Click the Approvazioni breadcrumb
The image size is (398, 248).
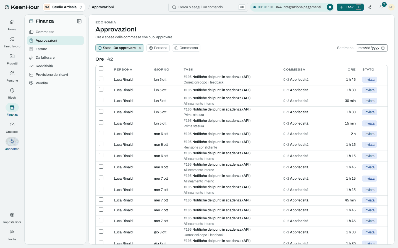click(103, 7)
